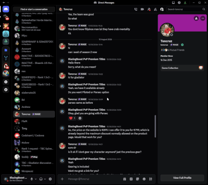Open Discover servers compass icon
The height and width of the screenshot is (185, 208).
6,90
